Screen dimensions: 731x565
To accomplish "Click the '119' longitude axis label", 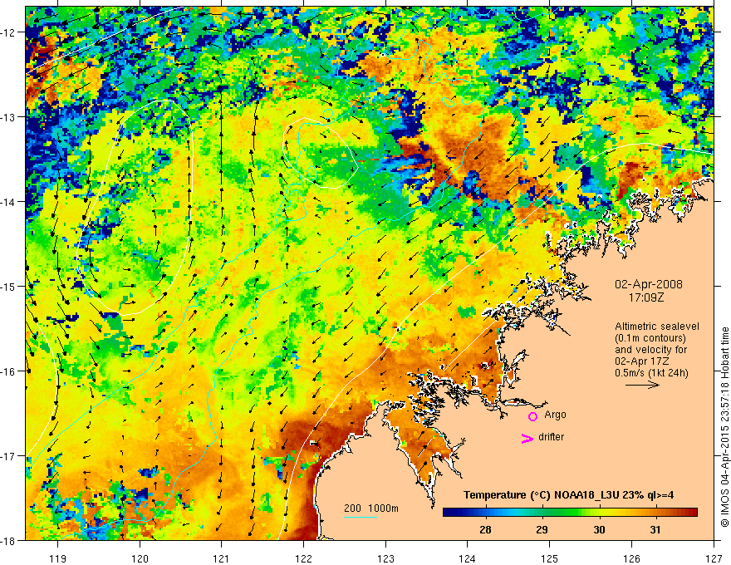I will click(x=58, y=558).
